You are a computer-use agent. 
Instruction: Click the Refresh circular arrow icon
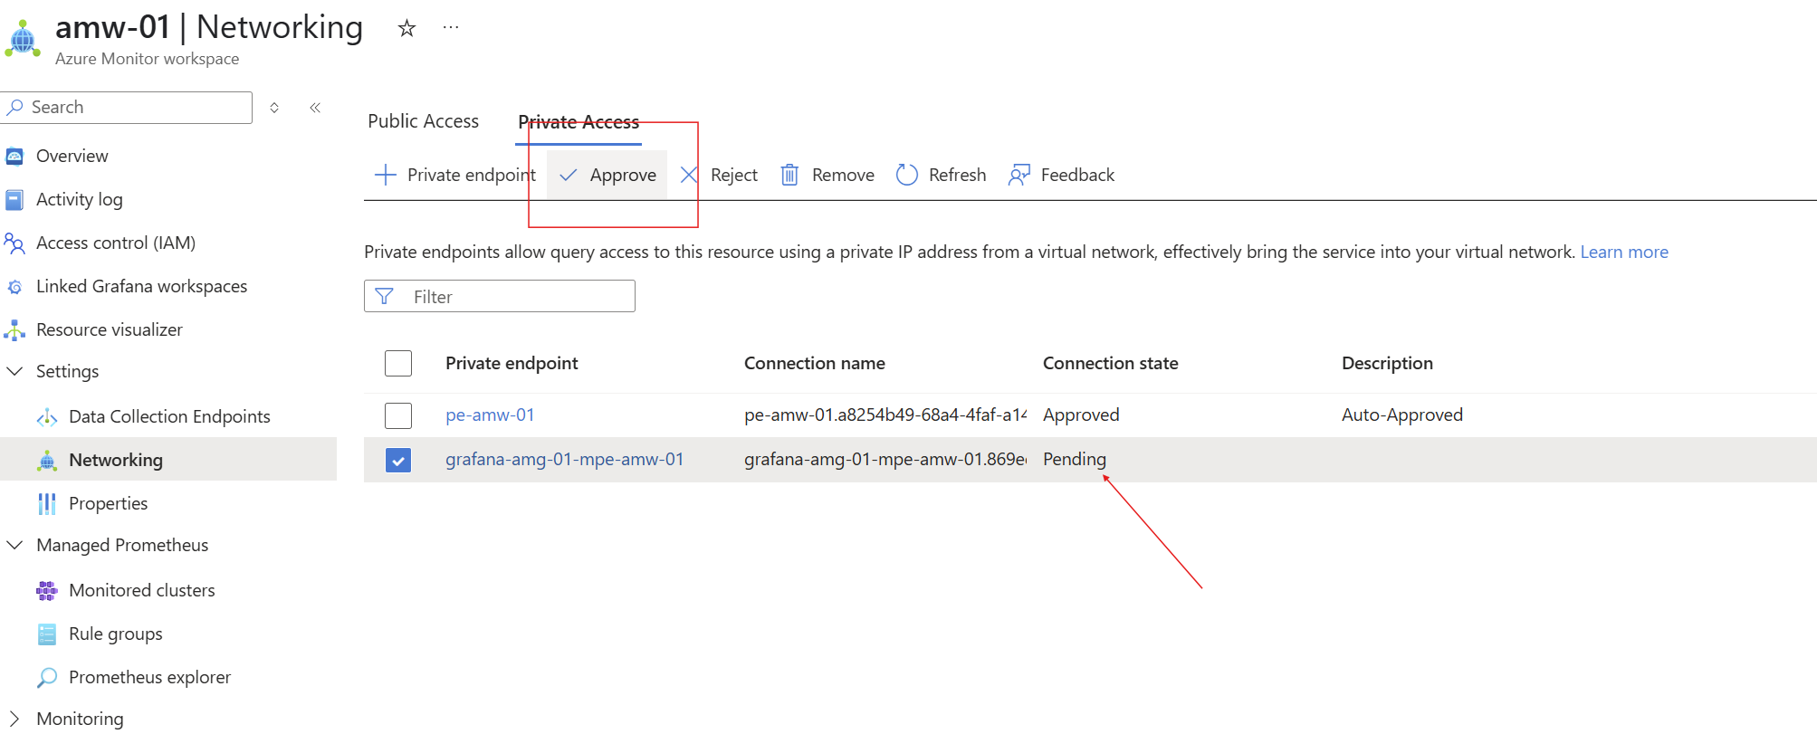coord(907,175)
